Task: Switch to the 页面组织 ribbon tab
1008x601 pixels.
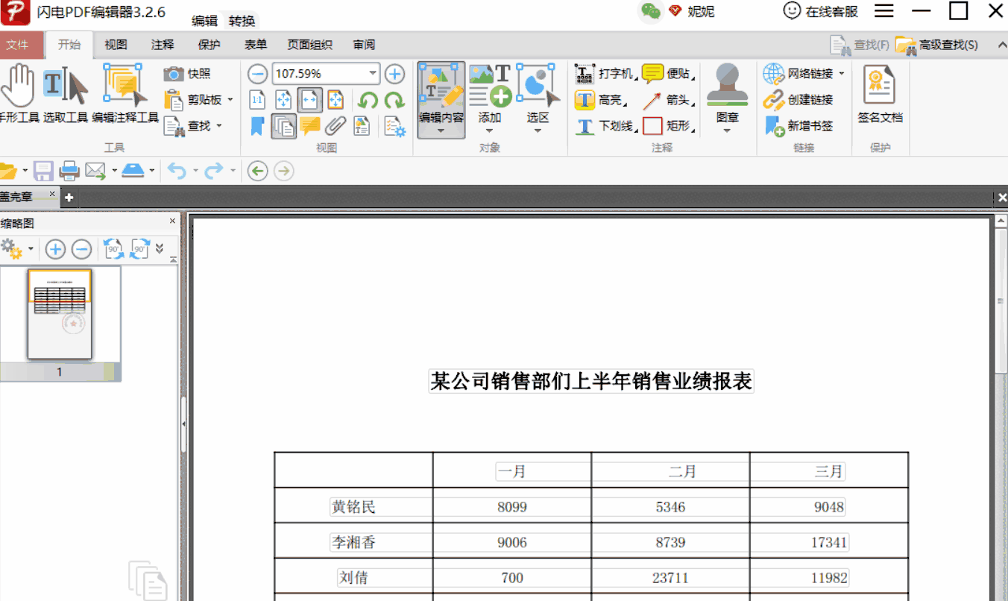Action: click(310, 45)
